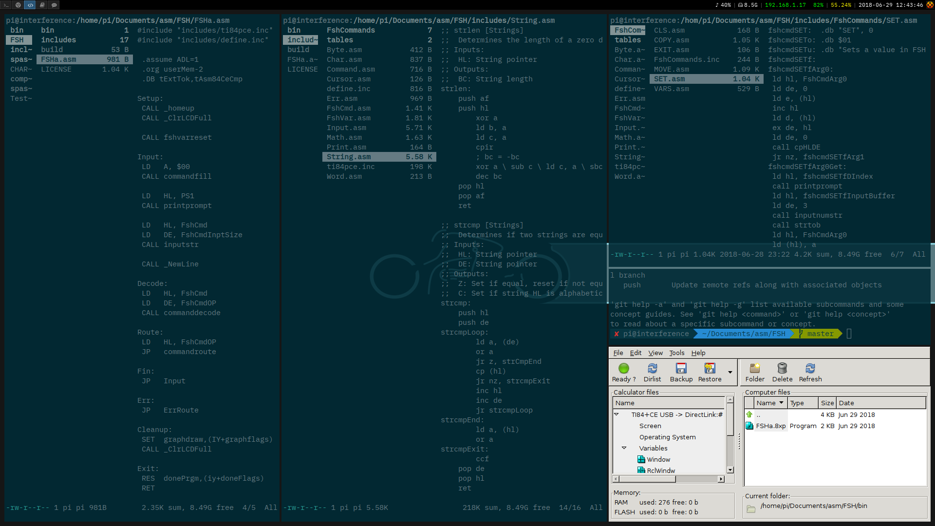Select the code workspace icon in top bar
935x526 pixels.
(30, 5)
